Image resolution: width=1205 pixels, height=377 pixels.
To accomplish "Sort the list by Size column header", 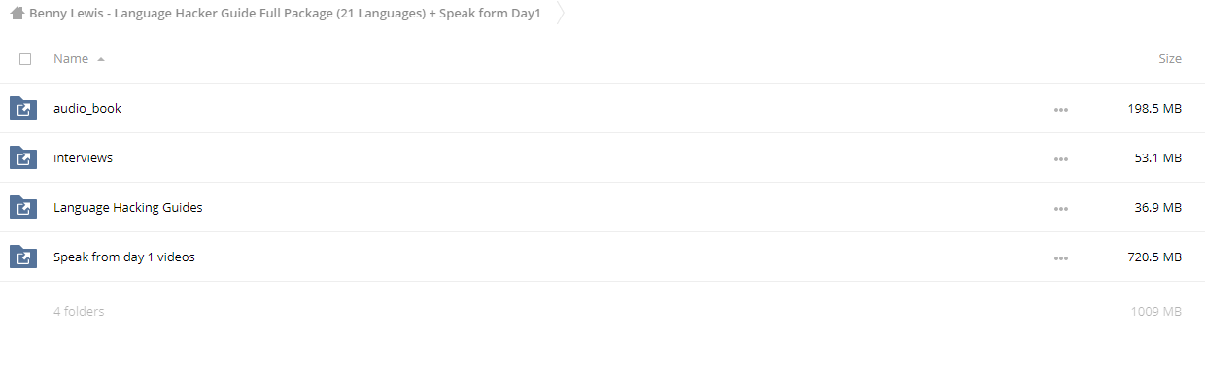I will point(1170,58).
